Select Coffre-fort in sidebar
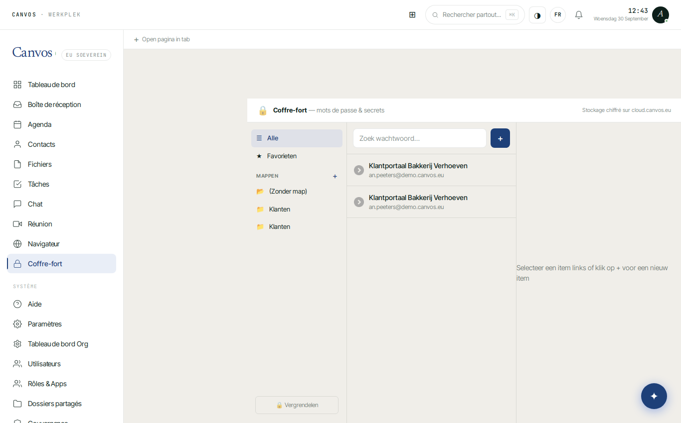The height and width of the screenshot is (423, 681). coord(61,264)
